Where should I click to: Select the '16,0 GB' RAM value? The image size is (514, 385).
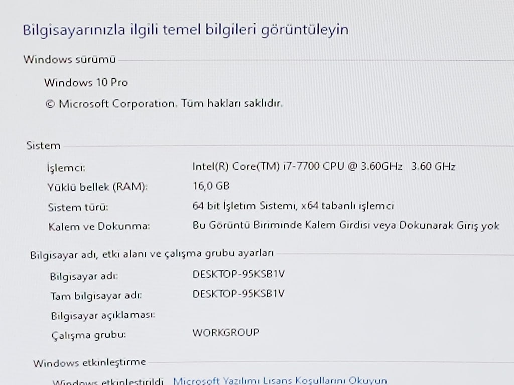tap(211, 186)
